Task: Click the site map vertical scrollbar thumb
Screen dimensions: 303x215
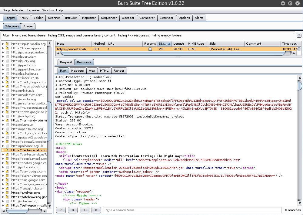Action: point(49,121)
